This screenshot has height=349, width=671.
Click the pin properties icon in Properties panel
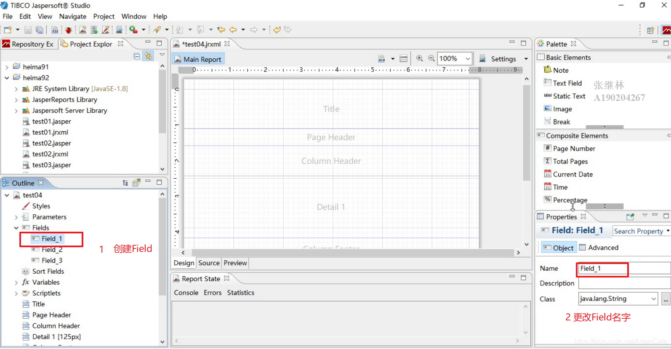(x=630, y=217)
